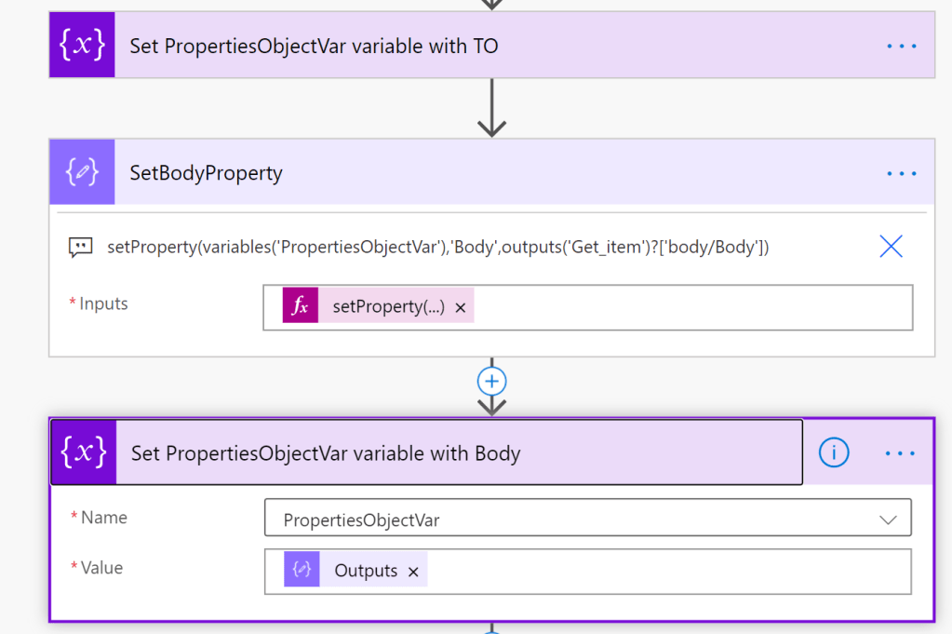952x634 pixels.
Task: Click the setProperty comment text
Action: 437,247
